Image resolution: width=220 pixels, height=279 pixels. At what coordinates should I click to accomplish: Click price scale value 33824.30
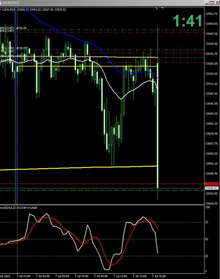coord(212,204)
